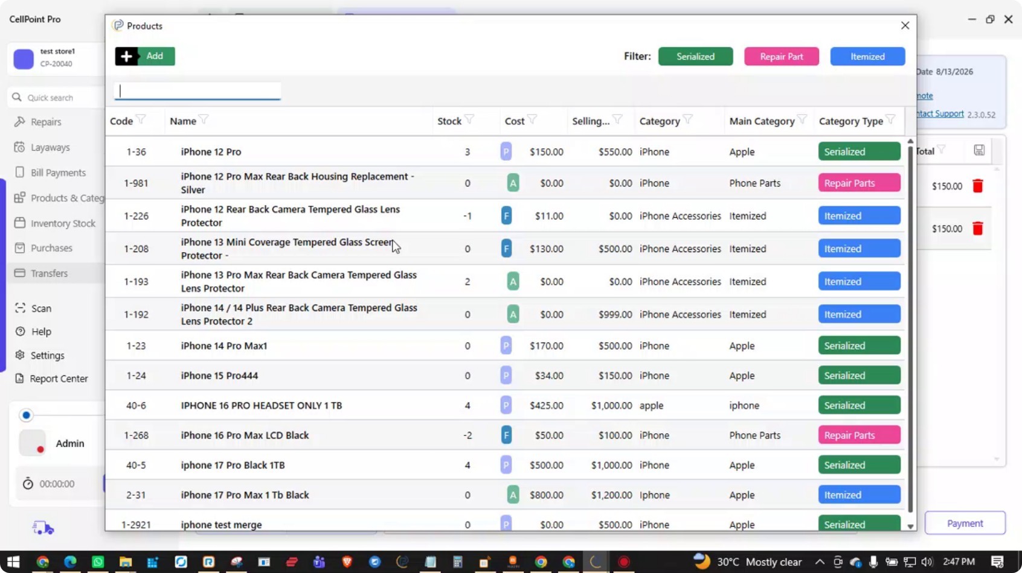Open the Category column filter
This screenshot has width=1022, height=573.
point(687,119)
